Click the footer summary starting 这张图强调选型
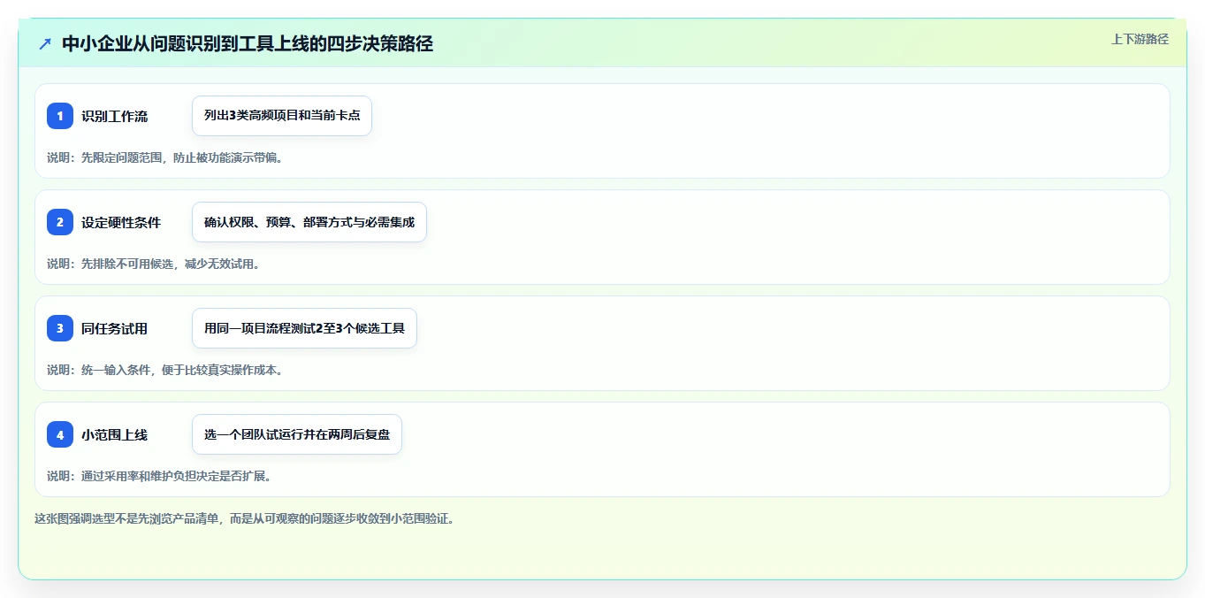The image size is (1205, 598). 244,518
